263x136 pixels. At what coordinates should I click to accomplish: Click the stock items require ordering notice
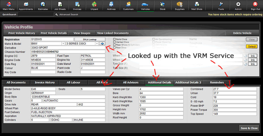coord(235,14)
